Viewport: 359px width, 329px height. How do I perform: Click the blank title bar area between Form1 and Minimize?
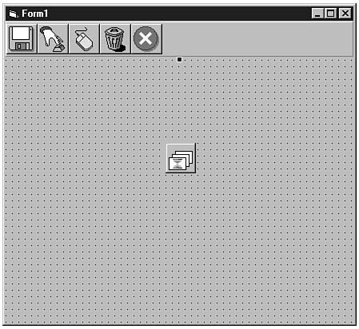click(178, 14)
